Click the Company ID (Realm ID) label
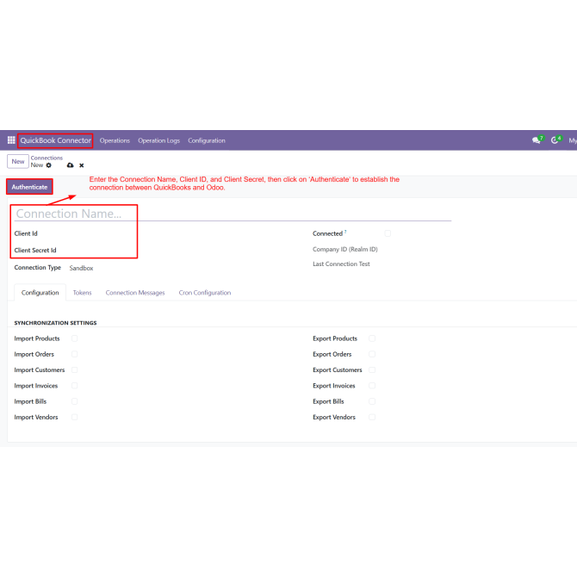The height and width of the screenshot is (577, 577). click(x=345, y=249)
